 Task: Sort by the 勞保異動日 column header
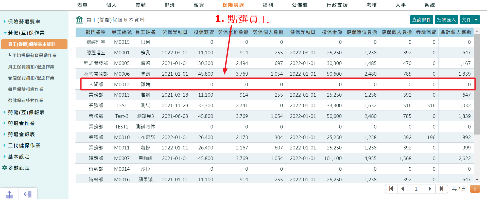coord(175,32)
